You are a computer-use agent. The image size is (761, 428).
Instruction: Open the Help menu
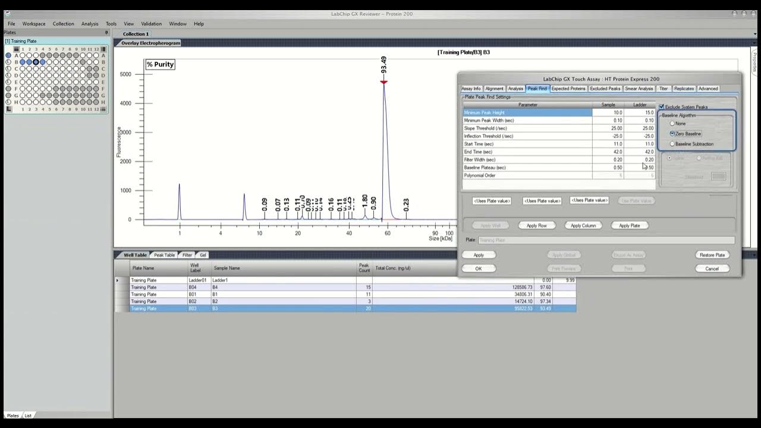pyautogui.click(x=199, y=24)
